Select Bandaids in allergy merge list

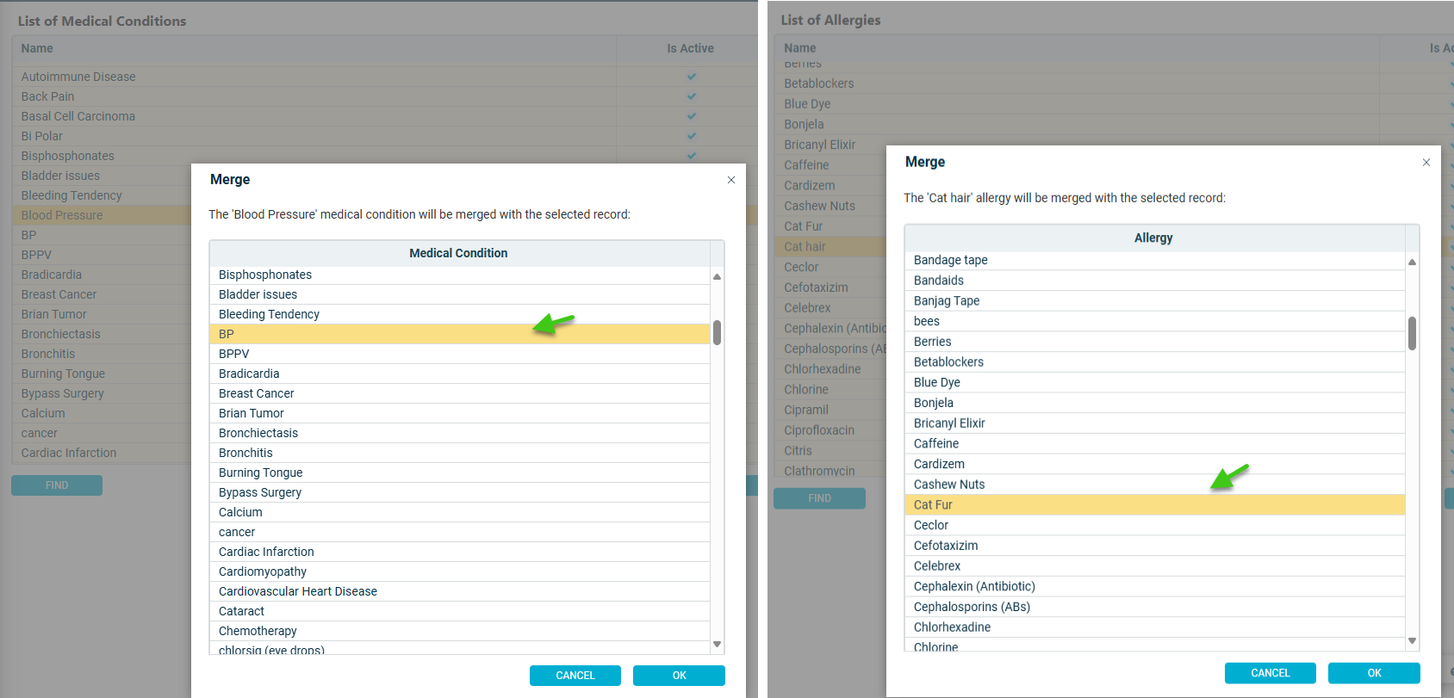[1155, 281]
